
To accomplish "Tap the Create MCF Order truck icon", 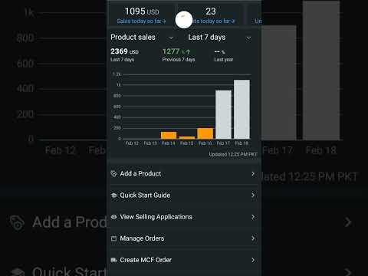I will [113, 260].
